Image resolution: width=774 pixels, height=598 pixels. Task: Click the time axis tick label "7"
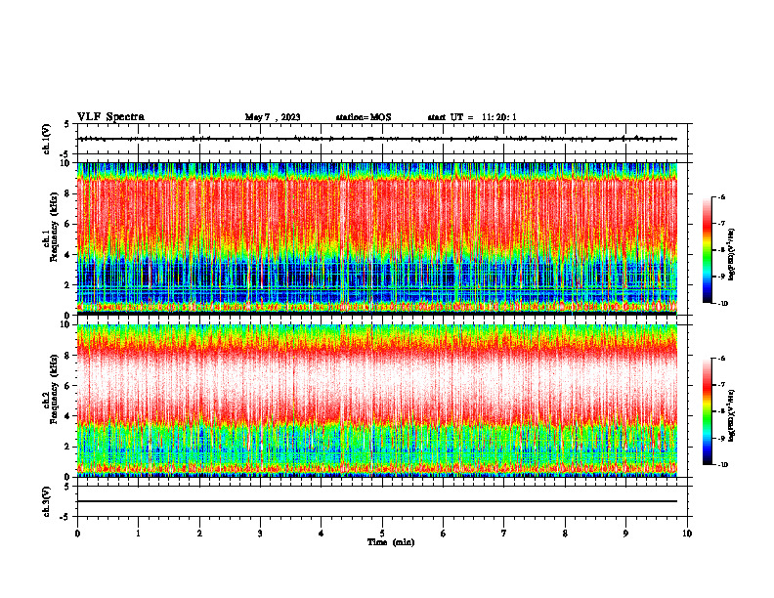click(x=504, y=534)
